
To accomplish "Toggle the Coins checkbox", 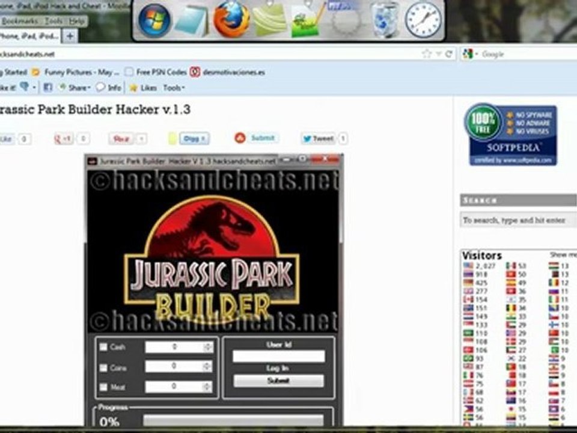I will [x=103, y=367].
